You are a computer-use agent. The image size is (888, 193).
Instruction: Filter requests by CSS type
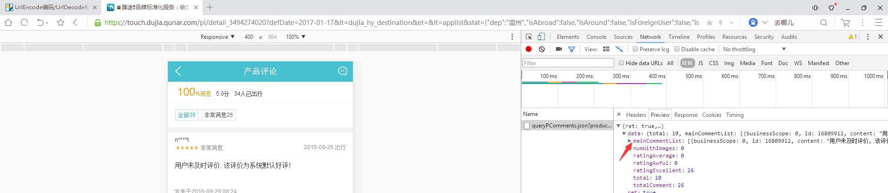coord(714,63)
